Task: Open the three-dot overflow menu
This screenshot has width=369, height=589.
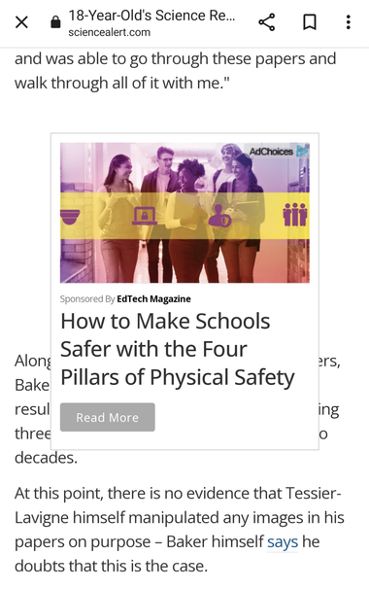Action: click(x=349, y=22)
